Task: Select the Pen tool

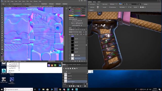Action: click(2, 40)
